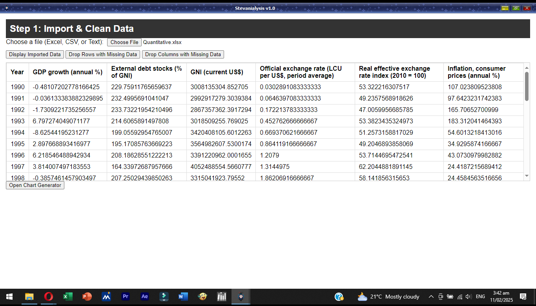Launch PowerPoint from the taskbar
The width and height of the screenshot is (536, 306).
(x=87, y=297)
